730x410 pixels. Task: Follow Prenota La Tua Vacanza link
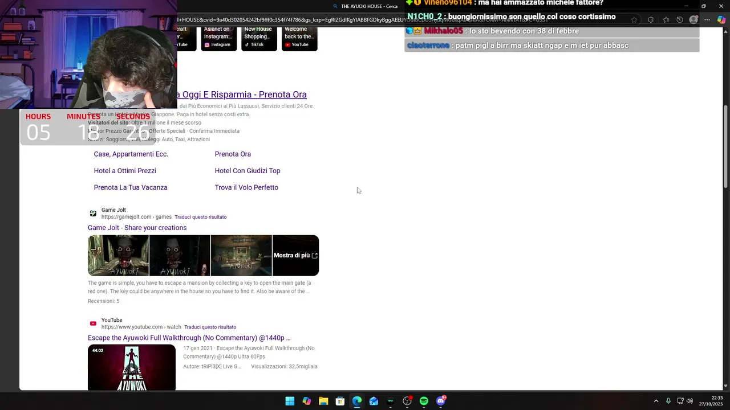131,187
